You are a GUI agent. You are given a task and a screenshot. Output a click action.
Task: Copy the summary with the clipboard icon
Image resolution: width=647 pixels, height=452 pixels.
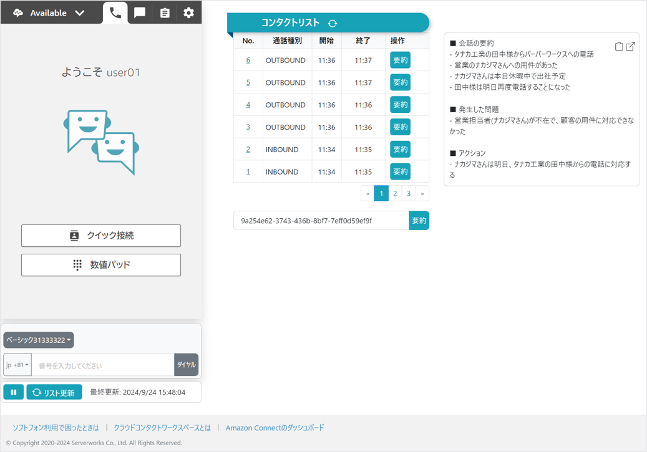(x=619, y=47)
